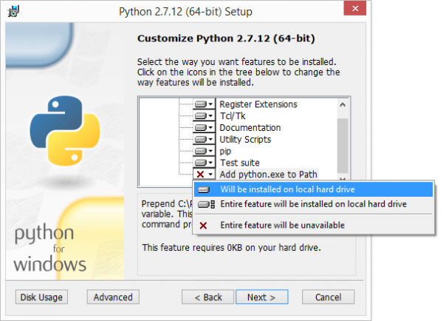The height and width of the screenshot is (321, 443).
Task: Click the pip feature drive icon
Action: [x=200, y=151]
